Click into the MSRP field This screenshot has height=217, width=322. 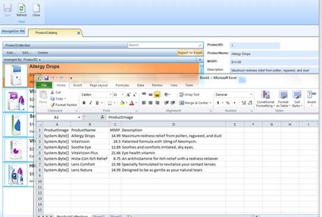click(274, 62)
